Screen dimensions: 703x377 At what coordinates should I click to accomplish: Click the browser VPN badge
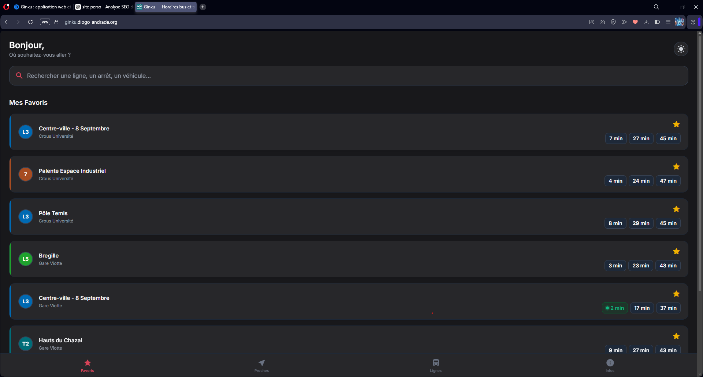pyautogui.click(x=45, y=22)
